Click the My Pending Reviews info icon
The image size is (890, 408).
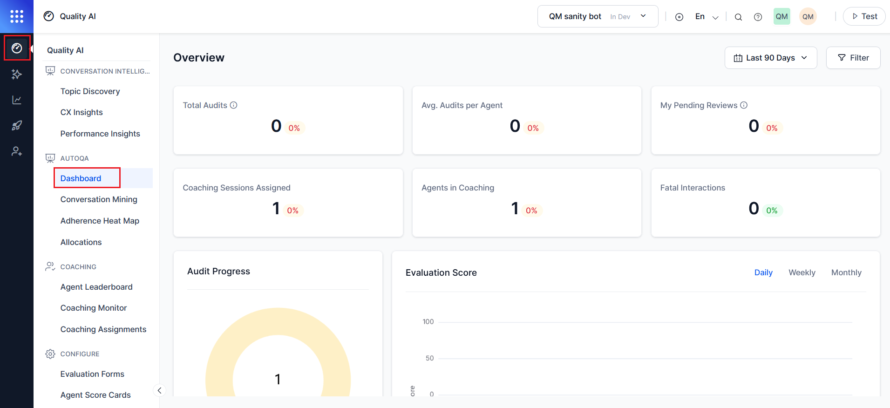click(x=744, y=105)
